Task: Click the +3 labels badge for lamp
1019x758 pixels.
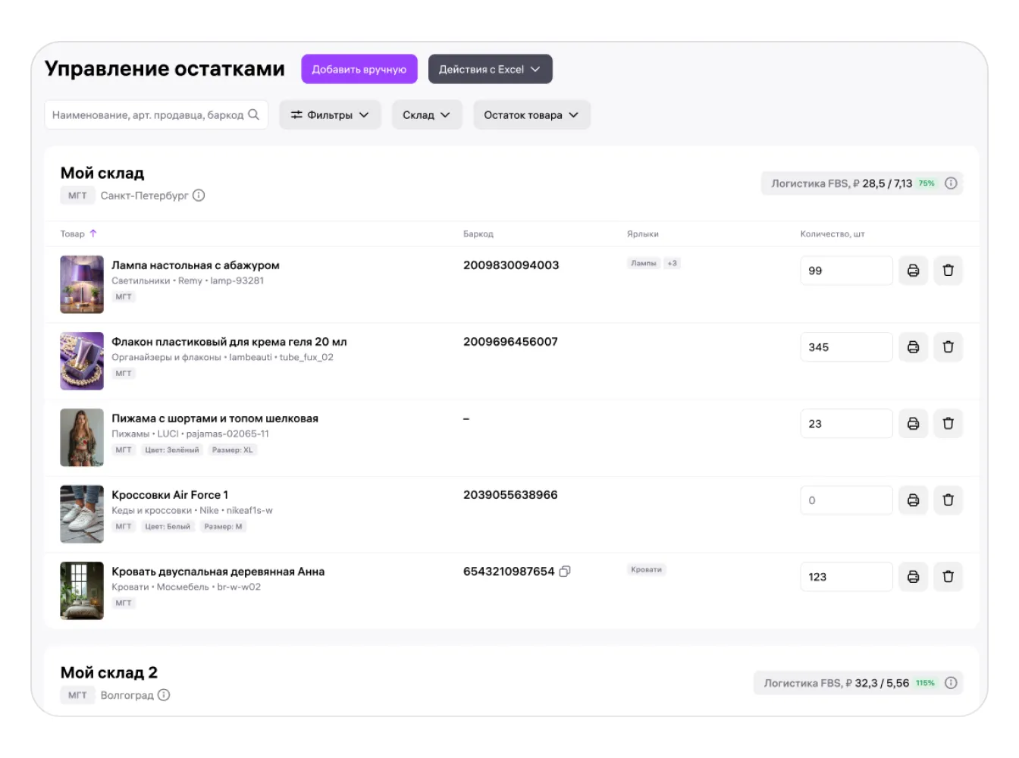Action: tap(672, 264)
